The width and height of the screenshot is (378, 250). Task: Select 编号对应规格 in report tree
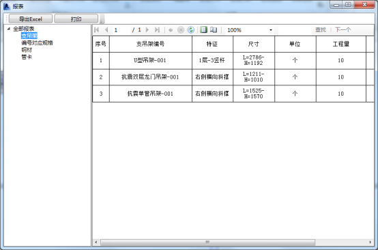[x=37, y=43]
